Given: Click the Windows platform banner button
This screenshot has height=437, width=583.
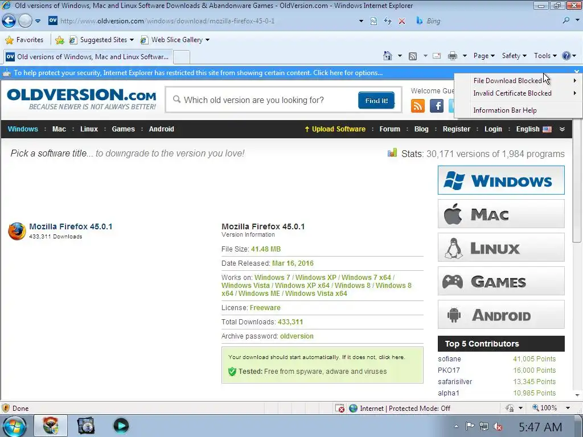Looking at the screenshot, I should (501, 180).
